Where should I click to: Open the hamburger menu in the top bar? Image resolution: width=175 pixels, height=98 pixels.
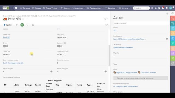(152, 8)
